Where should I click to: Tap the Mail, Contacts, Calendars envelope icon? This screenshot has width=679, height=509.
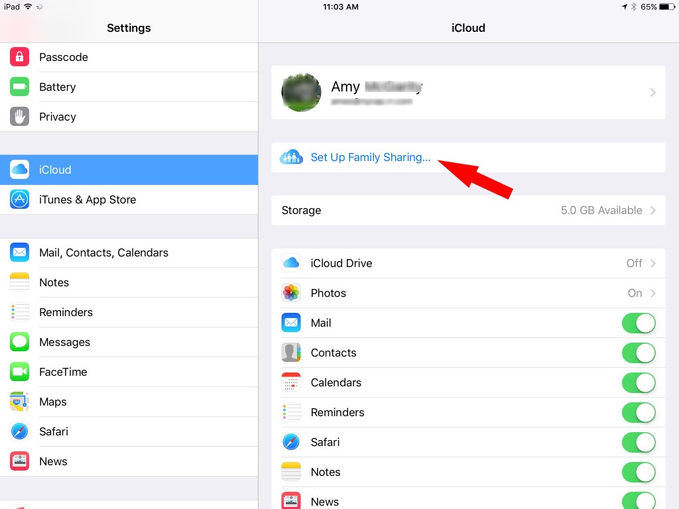click(x=19, y=252)
